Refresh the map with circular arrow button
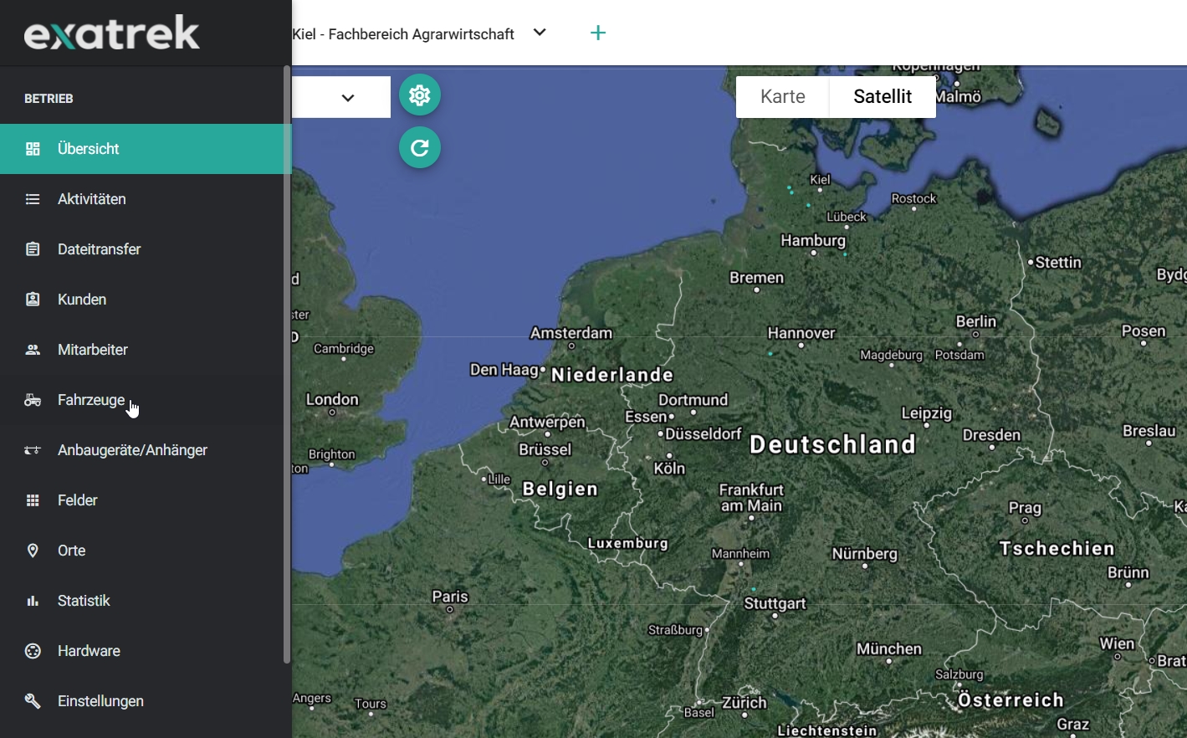 pos(420,147)
